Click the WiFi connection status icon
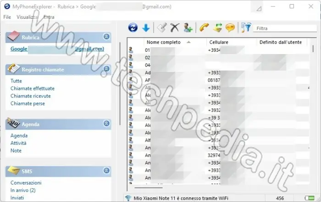 click(128, 198)
